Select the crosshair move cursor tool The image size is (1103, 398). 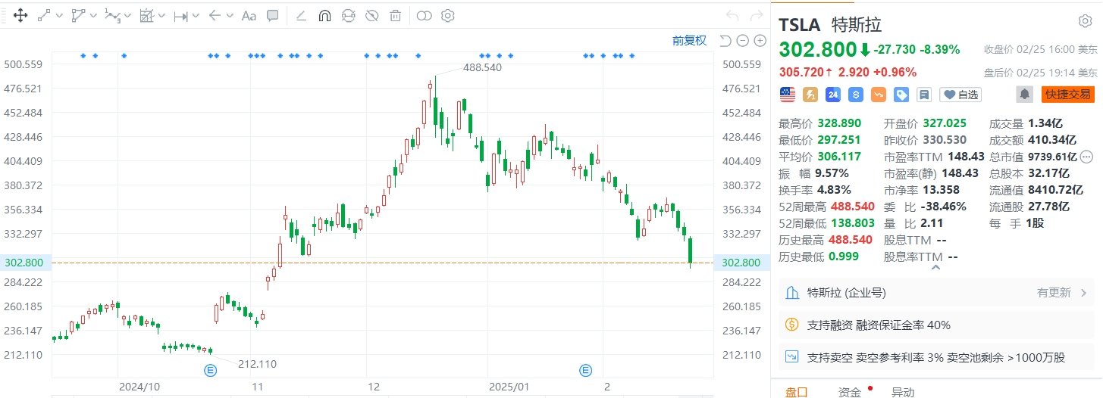[20, 15]
